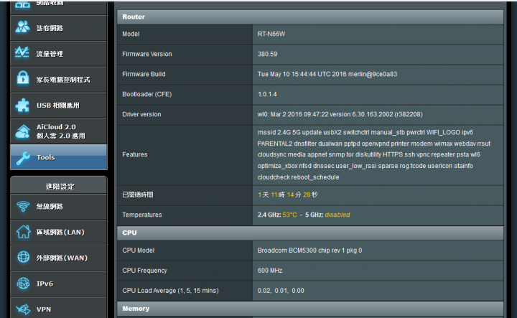
Task: Select the Firmware Build label
Action: click(x=144, y=74)
